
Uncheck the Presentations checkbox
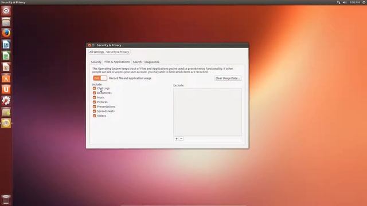click(x=94, y=106)
